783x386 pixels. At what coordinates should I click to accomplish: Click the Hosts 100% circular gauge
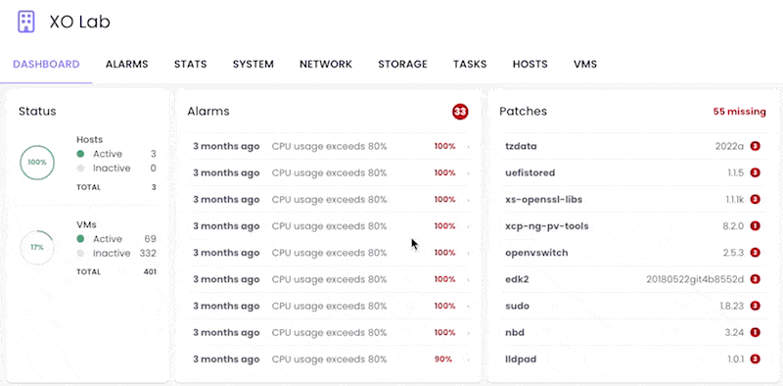click(x=37, y=163)
